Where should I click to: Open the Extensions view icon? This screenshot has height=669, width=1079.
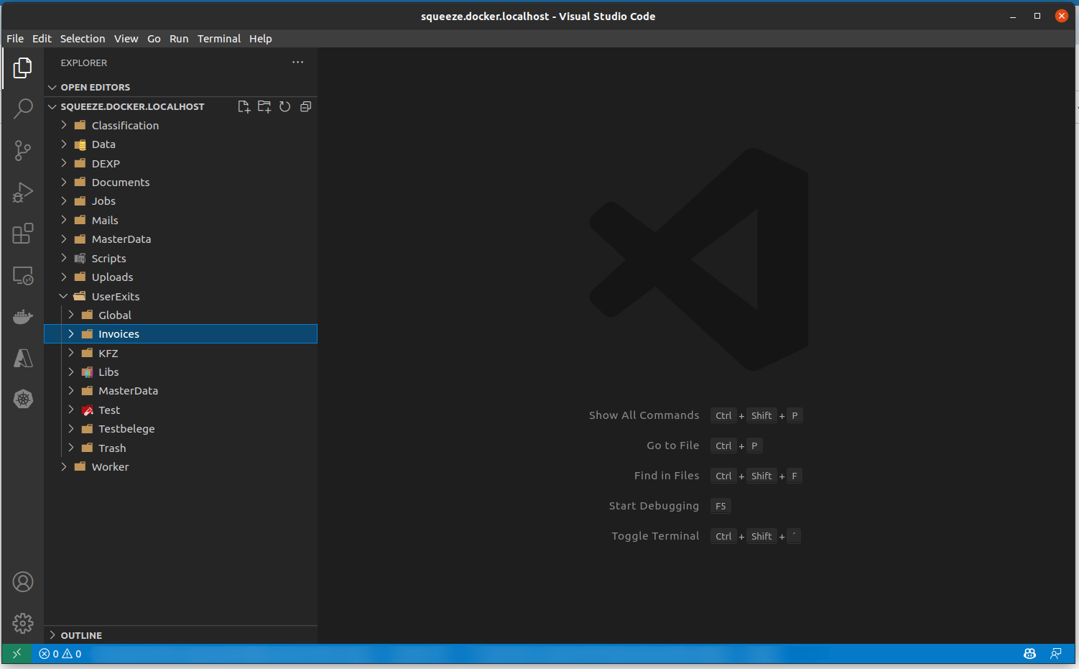tap(23, 234)
